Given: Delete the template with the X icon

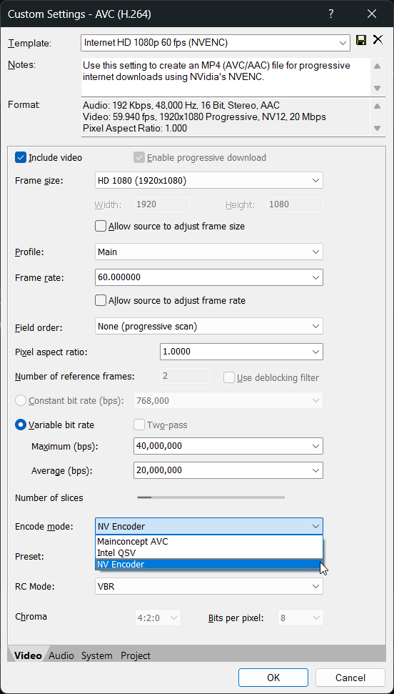Looking at the screenshot, I should [378, 40].
